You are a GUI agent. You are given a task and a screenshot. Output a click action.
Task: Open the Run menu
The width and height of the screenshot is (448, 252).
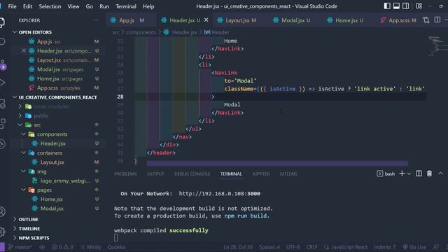(x=104, y=6)
